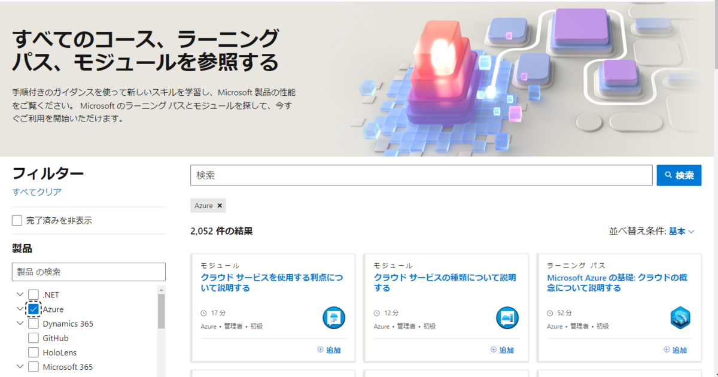Open the Microsoft Azure の基礎 learning path link
Viewport: 718px width, 377px height.
(x=617, y=283)
